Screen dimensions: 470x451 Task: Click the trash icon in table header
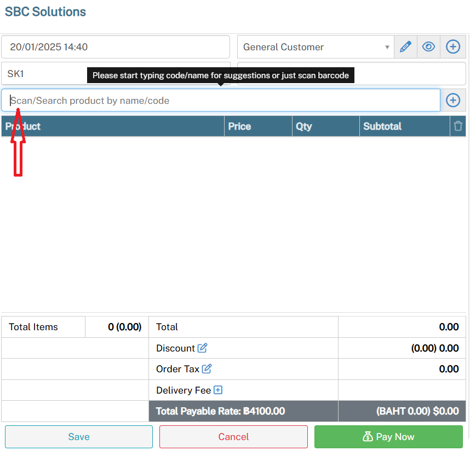pos(458,126)
